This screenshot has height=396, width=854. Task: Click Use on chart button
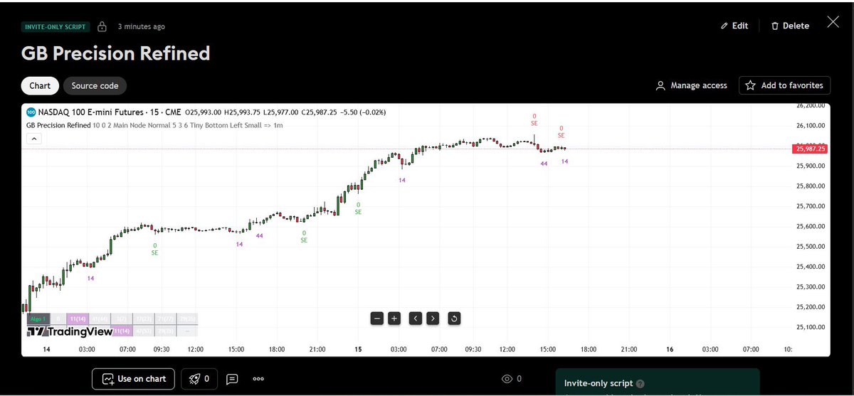point(135,379)
